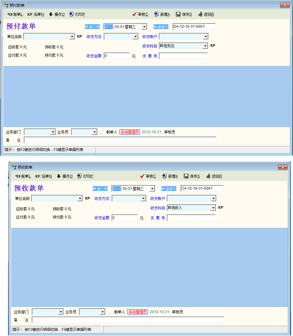Expand 收支方式 dropdown in 预付款单 window
The width and height of the screenshot is (293, 336).
coord(136,37)
